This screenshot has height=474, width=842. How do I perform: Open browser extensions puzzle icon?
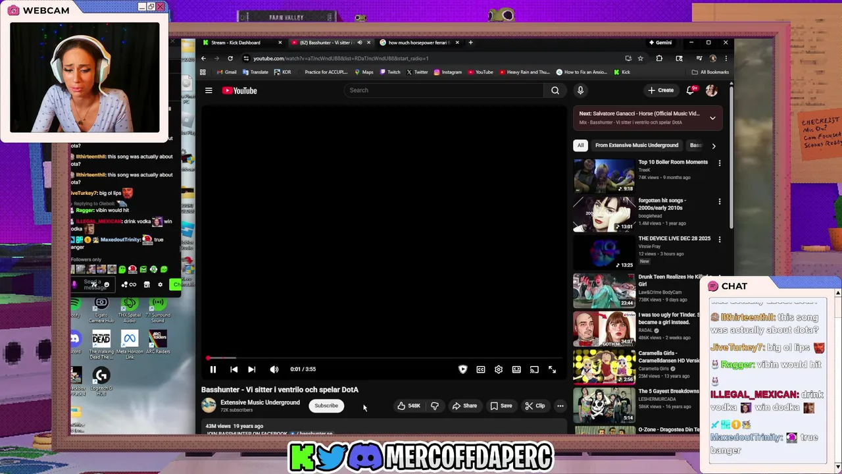point(659,58)
